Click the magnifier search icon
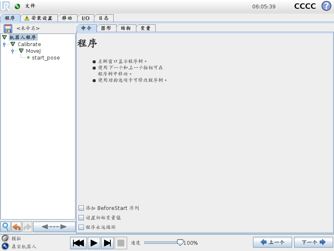 6,227
